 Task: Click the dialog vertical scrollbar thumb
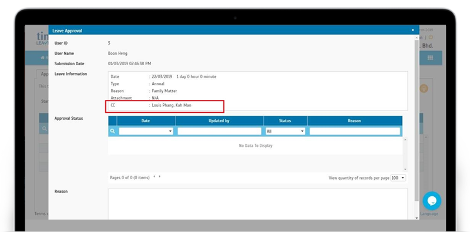click(x=417, y=120)
